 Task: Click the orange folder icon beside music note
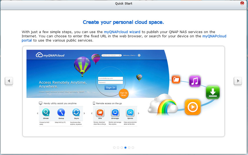coord(176,79)
